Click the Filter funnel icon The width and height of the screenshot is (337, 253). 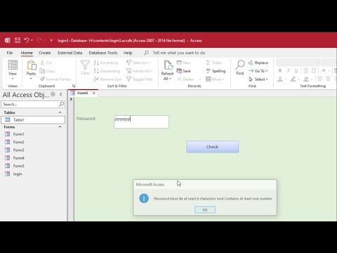pyautogui.click(x=85, y=65)
